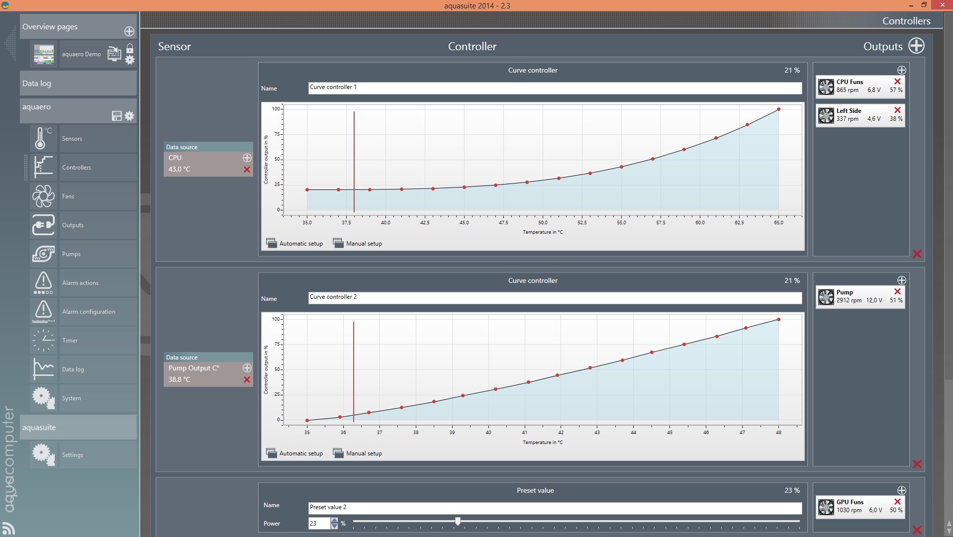Viewport: 953px width, 537px height.
Task: Open the aquaero Demo page thumbnail
Action: (x=44, y=54)
